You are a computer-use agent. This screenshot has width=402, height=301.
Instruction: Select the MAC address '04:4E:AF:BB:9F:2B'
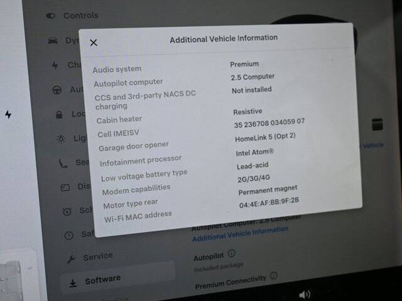269,203
